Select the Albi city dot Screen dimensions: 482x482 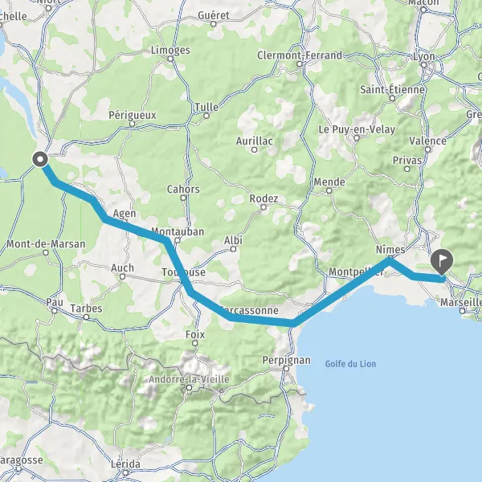pos(233,249)
